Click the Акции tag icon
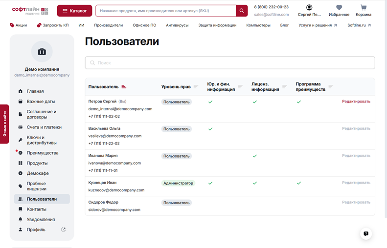The image size is (387, 248). 12,25
